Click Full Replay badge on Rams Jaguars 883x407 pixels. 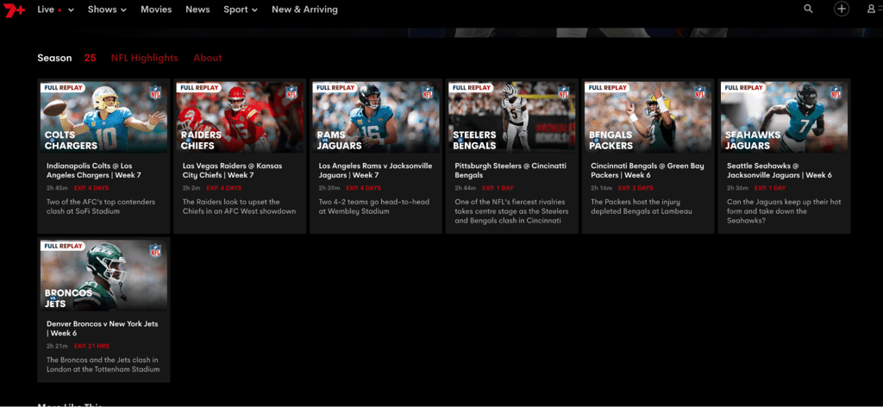click(x=335, y=88)
